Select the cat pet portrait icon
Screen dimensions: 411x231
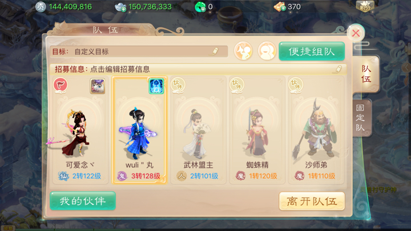pos(98,86)
